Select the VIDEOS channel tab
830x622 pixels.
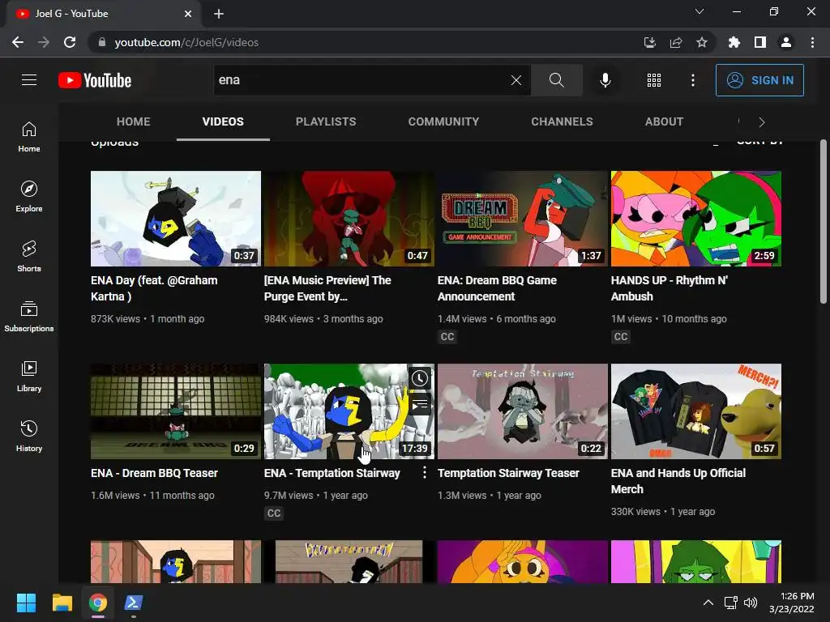(x=223, y=121)
